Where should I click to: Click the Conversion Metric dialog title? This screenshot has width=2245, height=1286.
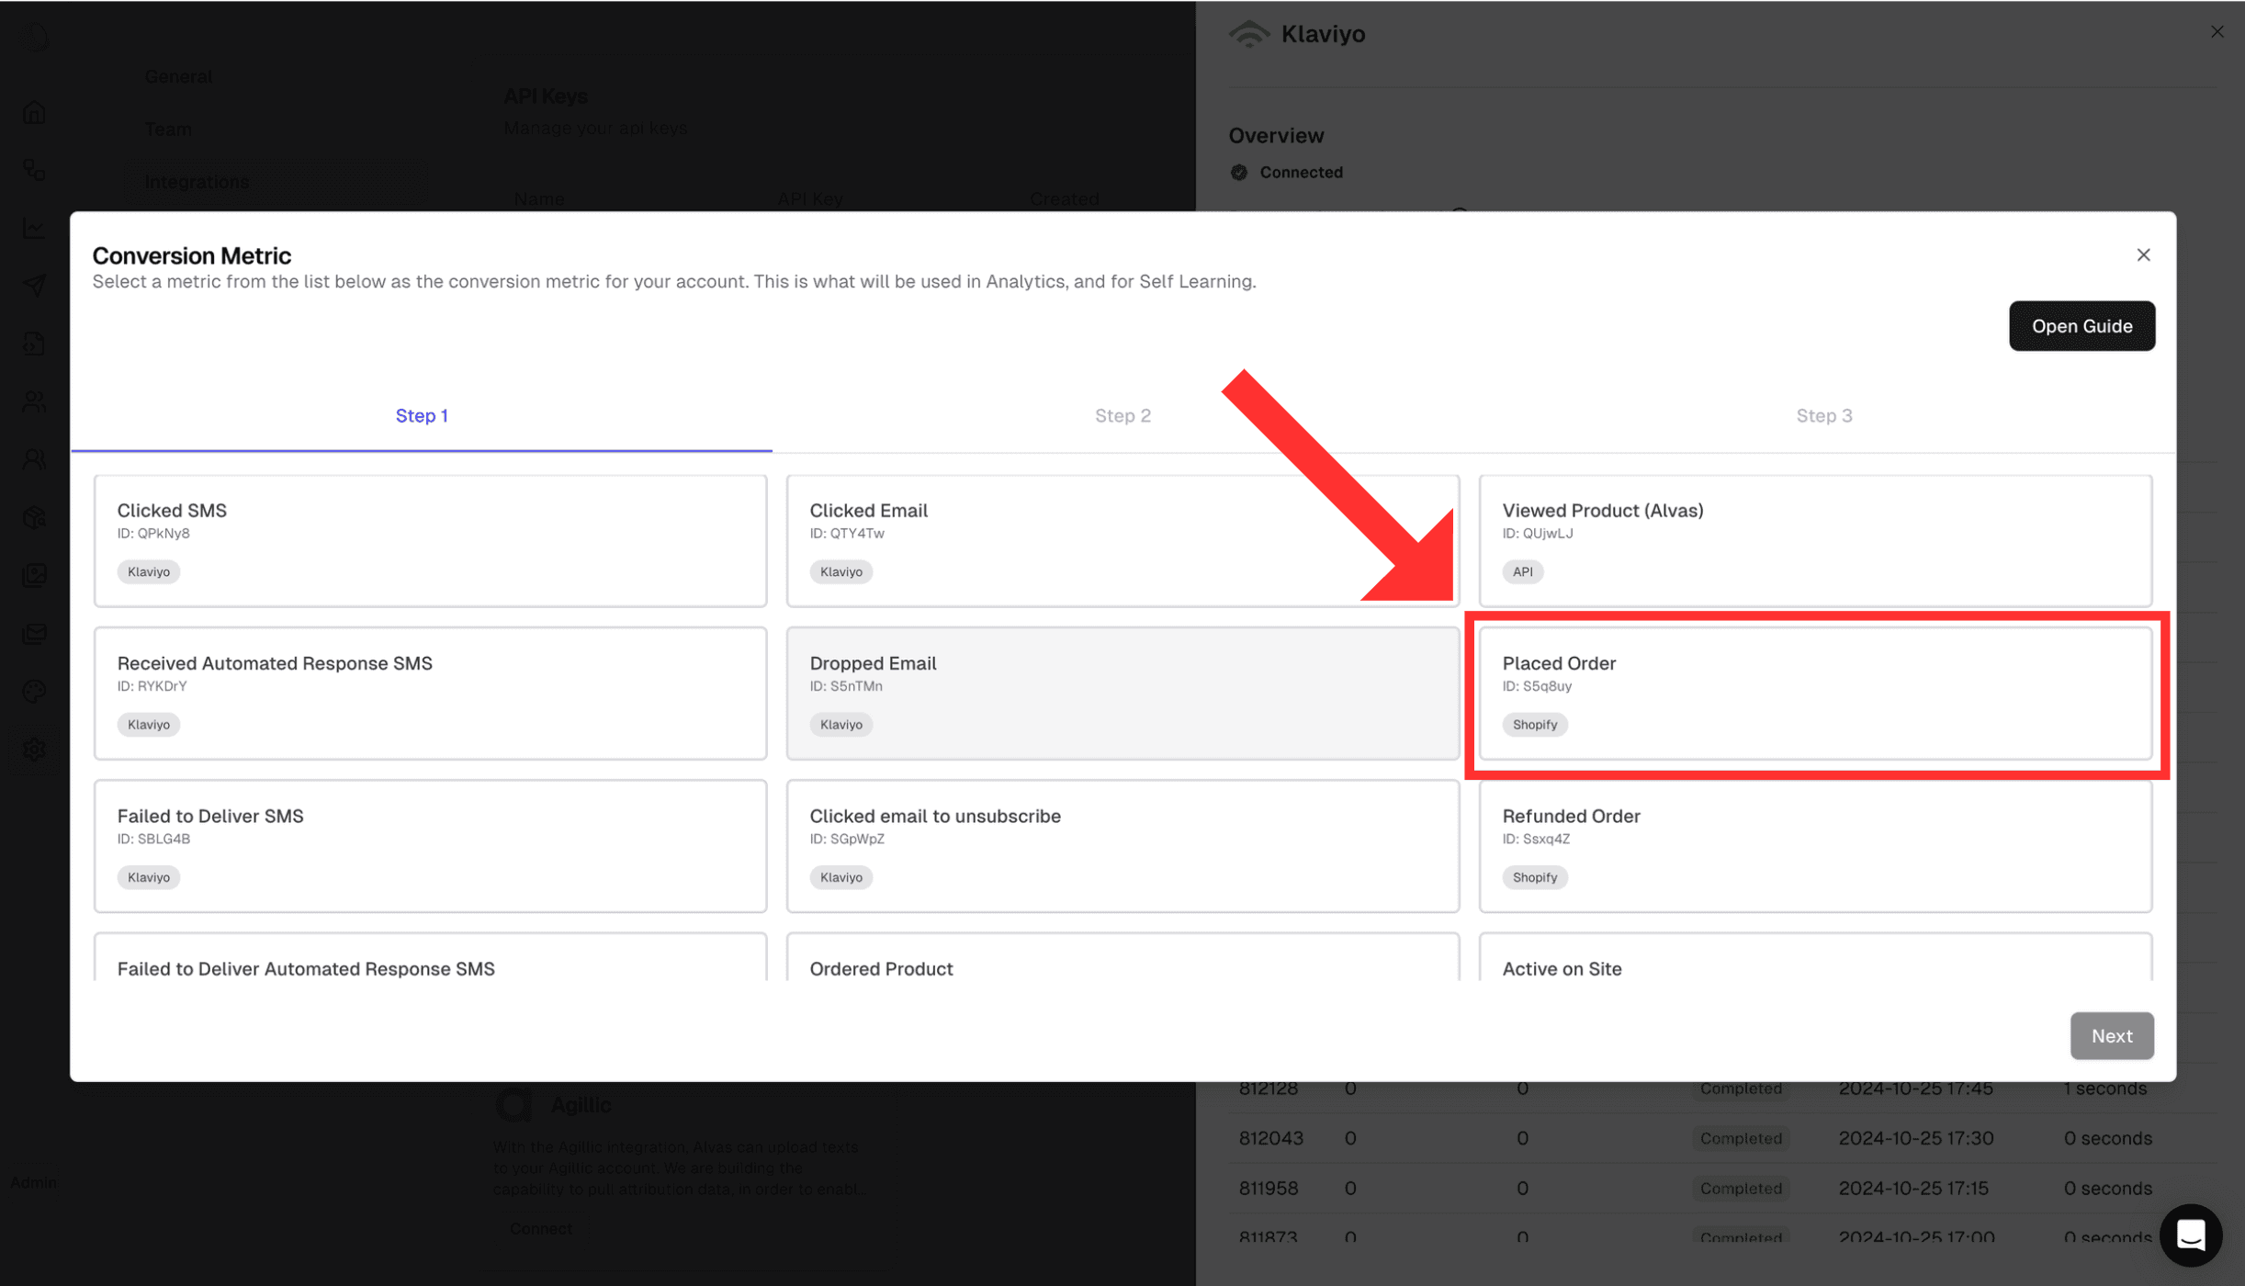coord(191,255)
